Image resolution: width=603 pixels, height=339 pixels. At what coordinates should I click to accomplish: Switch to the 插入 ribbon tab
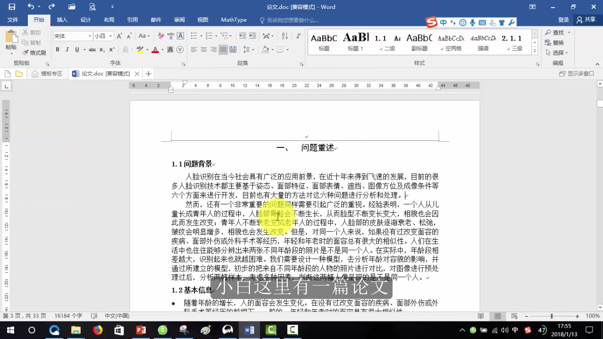tap(62, 20)
